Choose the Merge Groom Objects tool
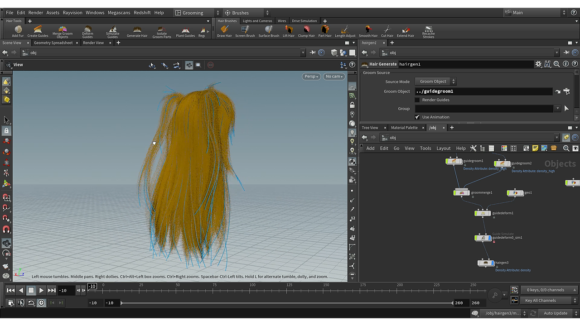Screen dimensions: 580x326 (x=63, y=32)
